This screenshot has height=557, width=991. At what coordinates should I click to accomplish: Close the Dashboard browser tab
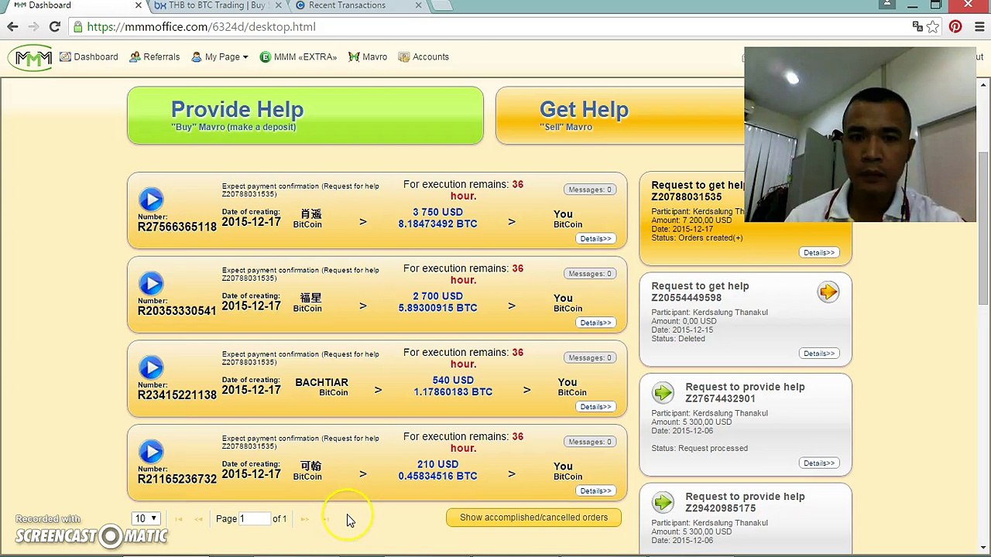138,5
